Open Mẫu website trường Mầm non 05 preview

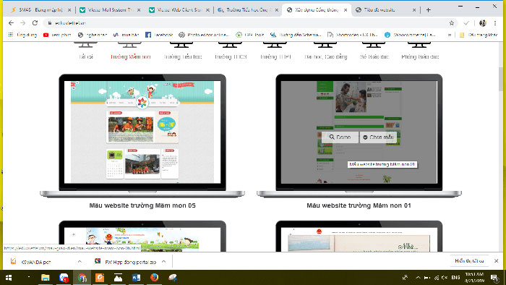pos(142,132)
